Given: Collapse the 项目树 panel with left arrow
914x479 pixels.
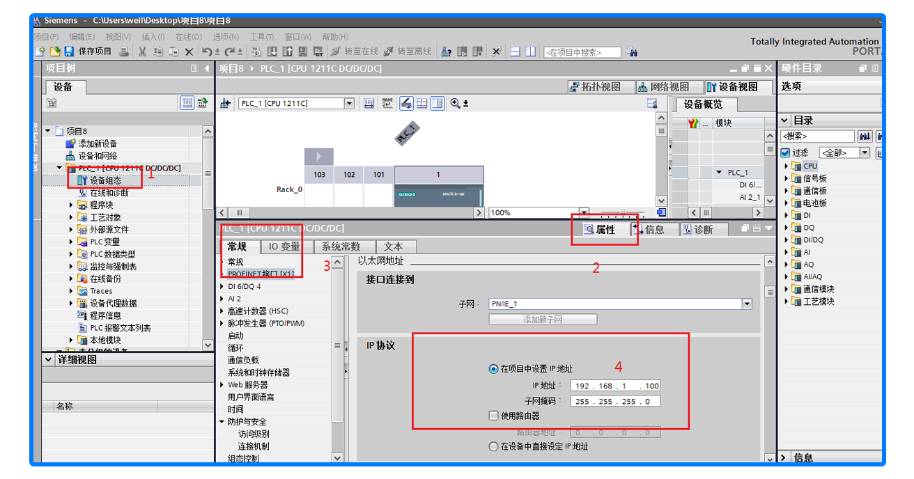Looking at the screenshot, I should (x=206, y=68).
